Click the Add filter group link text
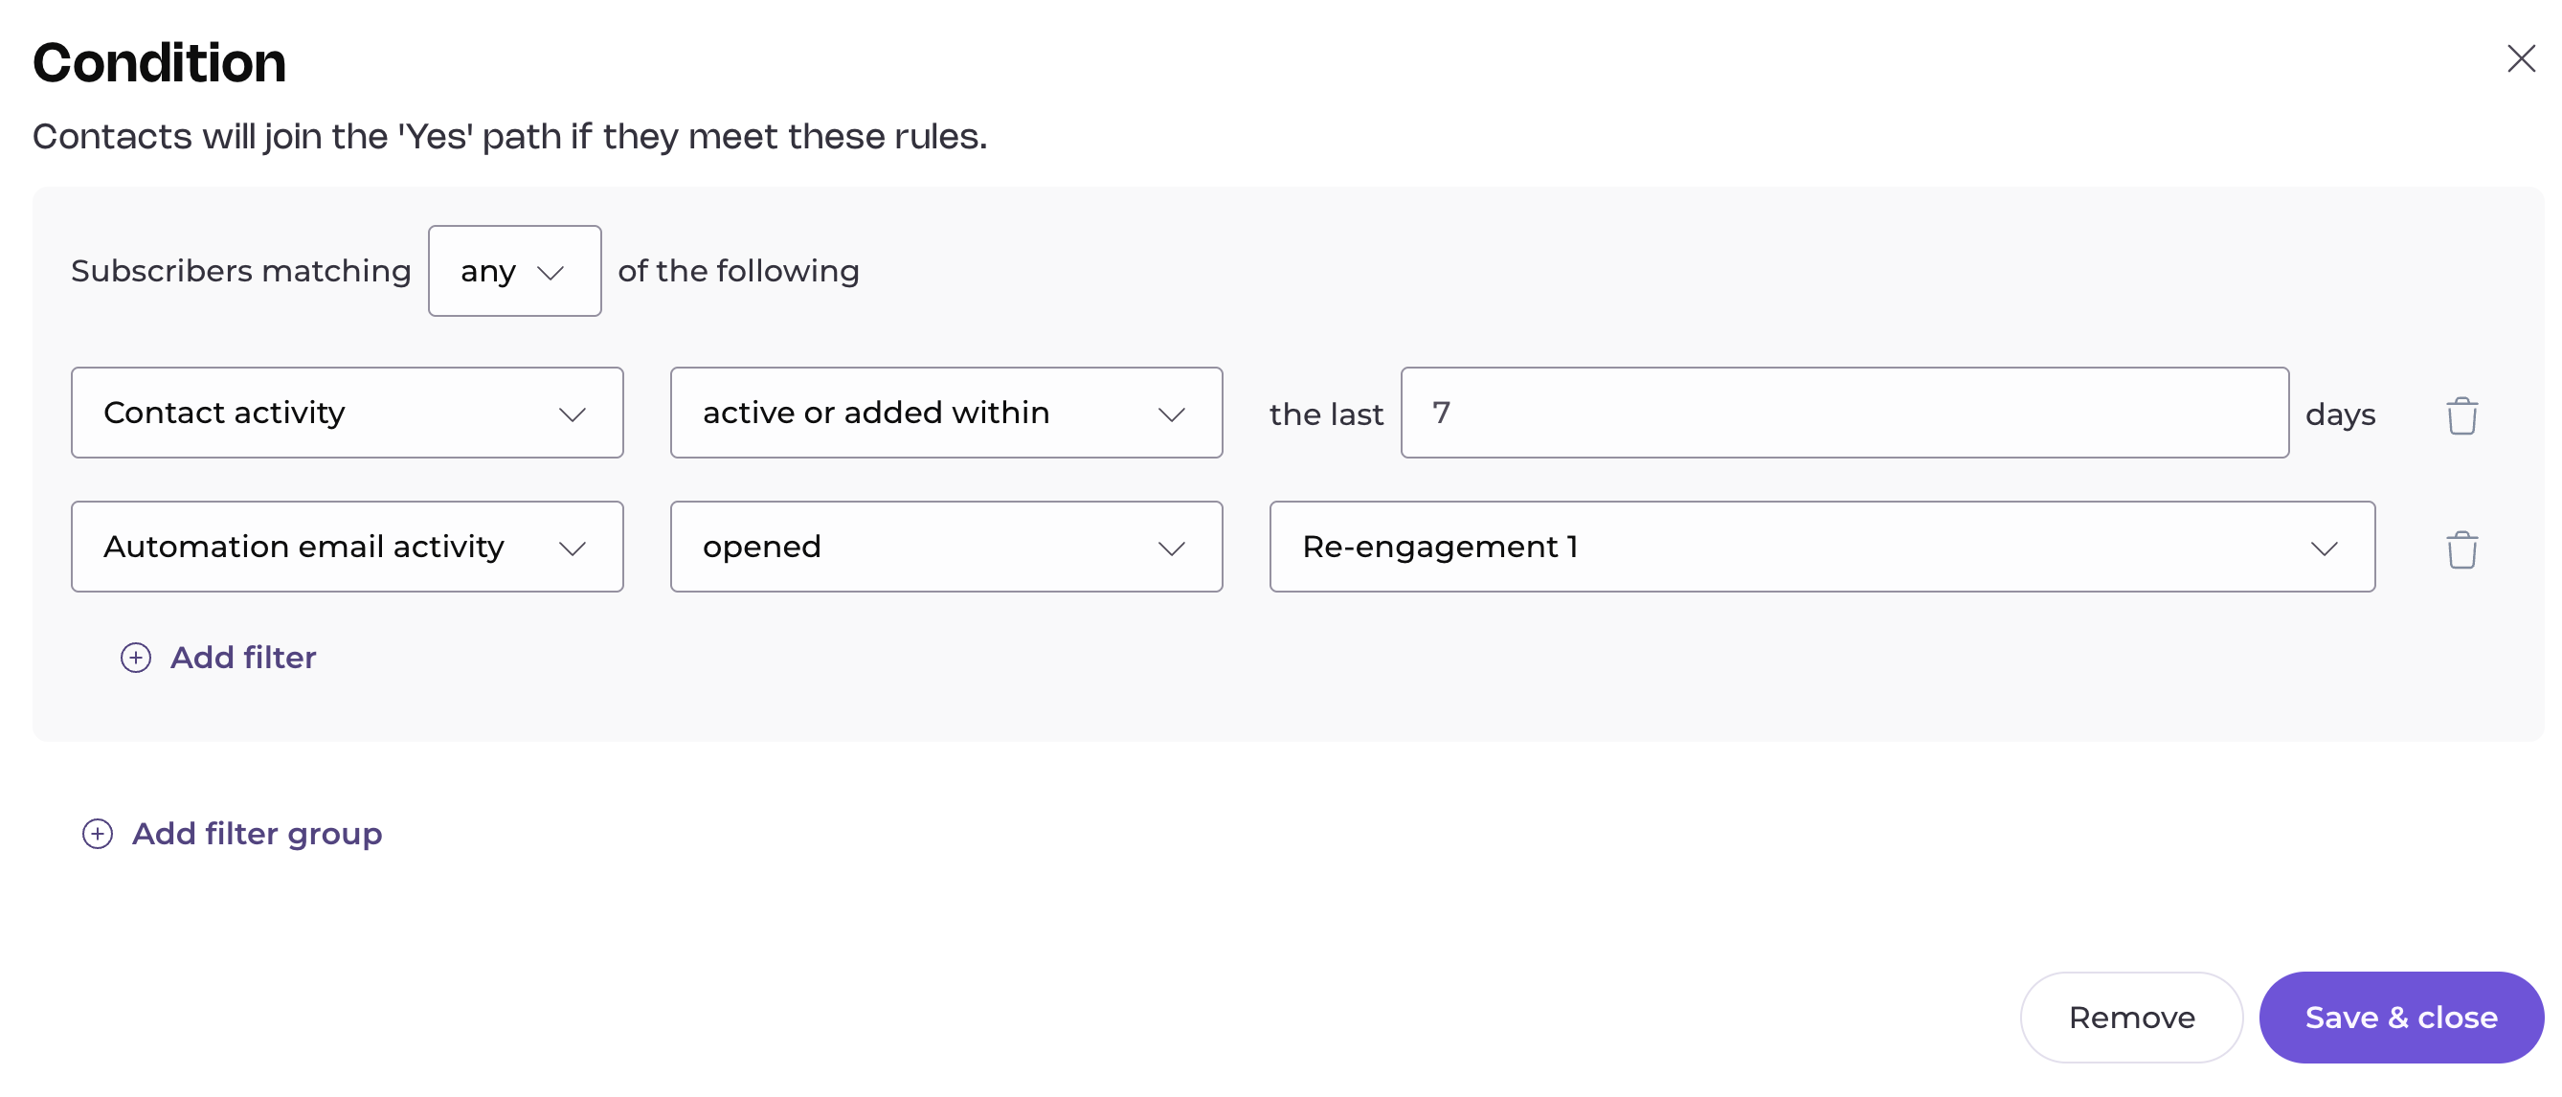Image resolution: width=2562 pixels, height=1097 pixels. [257, 834]
